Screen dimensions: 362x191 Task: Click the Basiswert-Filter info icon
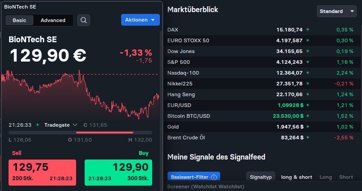coord(214,177)
